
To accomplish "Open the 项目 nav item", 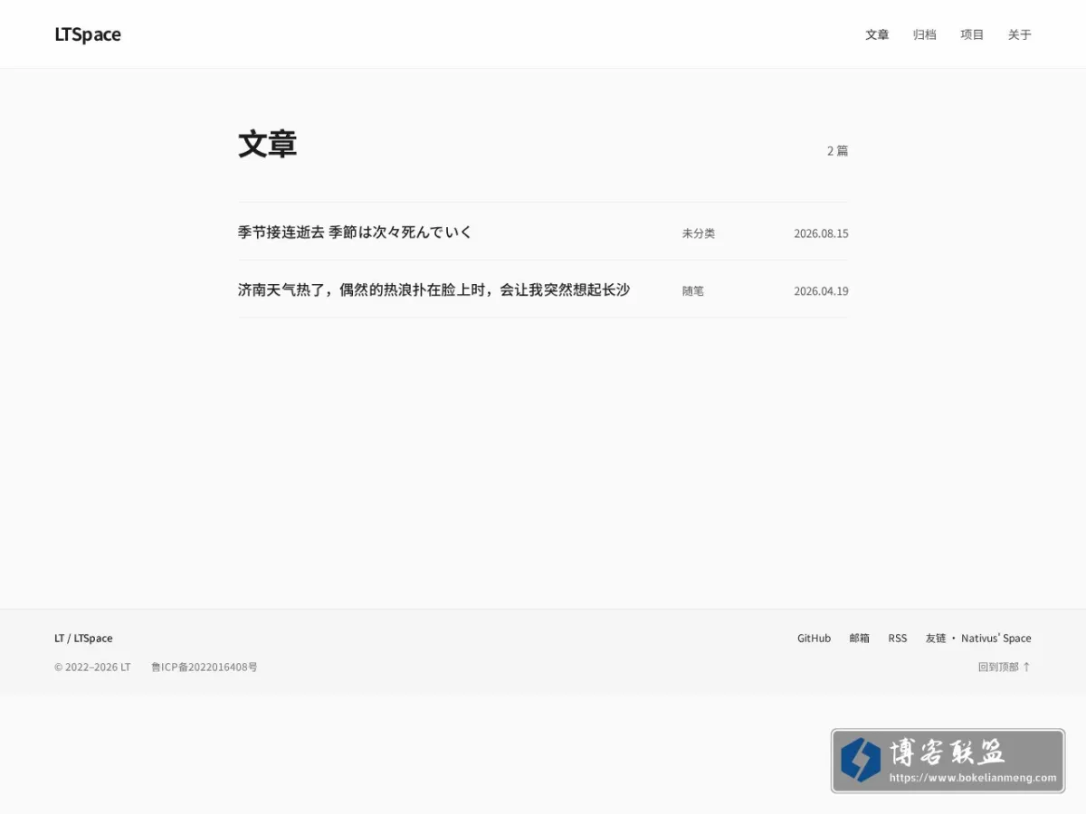I will coord(972,34).
